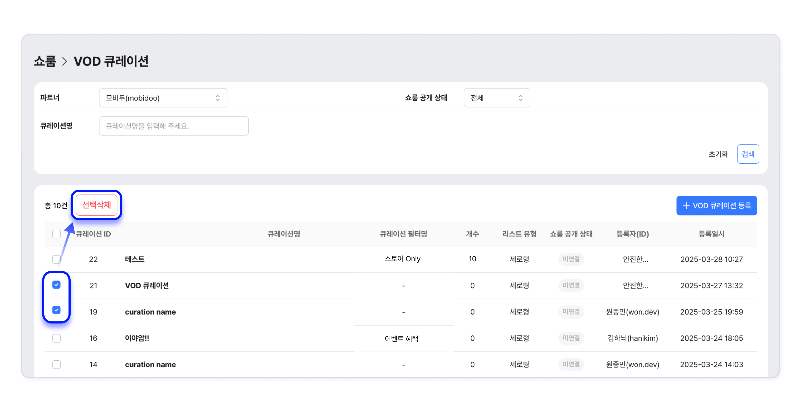Uncheck the checkbox for curation ID 21
This screenshot has width=801, height=412.
click(56, 285)
